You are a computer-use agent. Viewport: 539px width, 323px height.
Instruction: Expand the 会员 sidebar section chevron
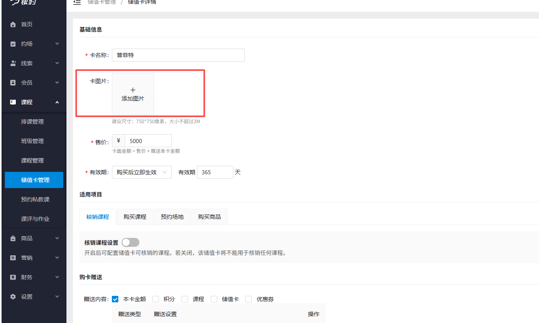coord(57,82)
